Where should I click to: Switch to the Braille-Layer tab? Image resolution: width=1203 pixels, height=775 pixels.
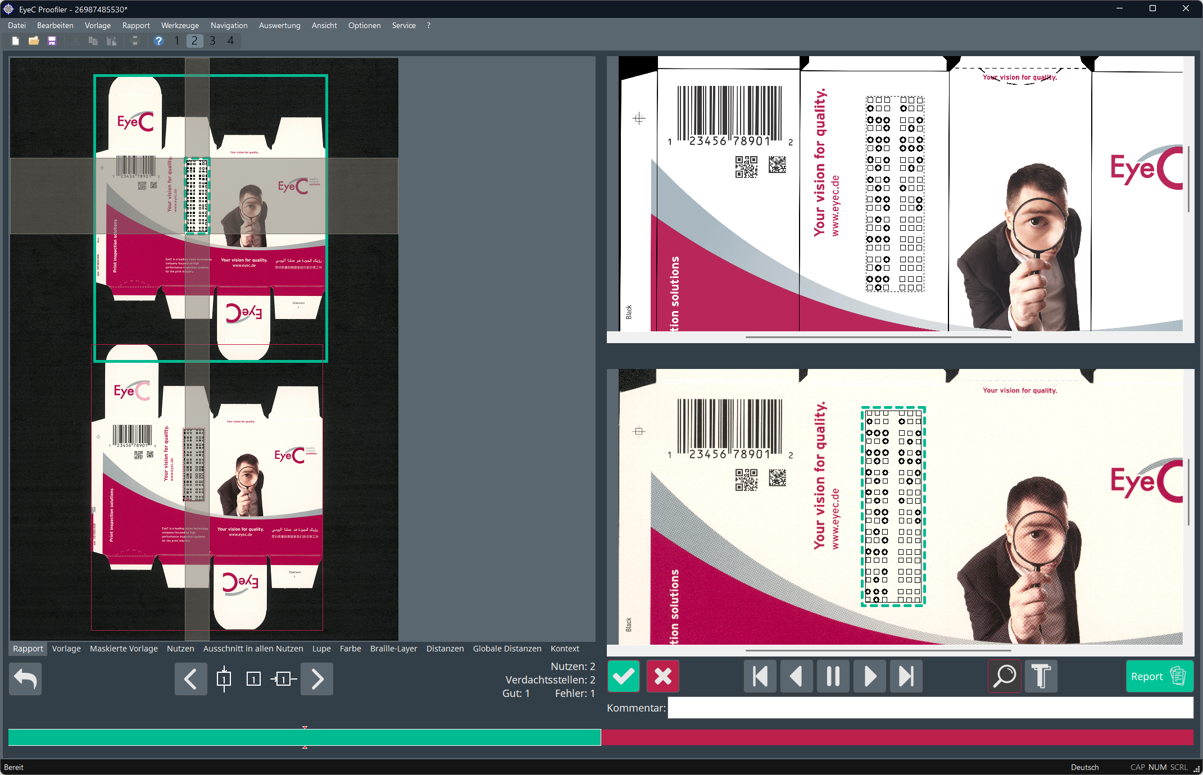(x=393, y=649)
